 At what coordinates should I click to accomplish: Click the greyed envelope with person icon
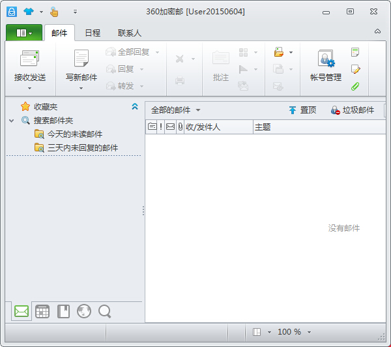(278, 86)
